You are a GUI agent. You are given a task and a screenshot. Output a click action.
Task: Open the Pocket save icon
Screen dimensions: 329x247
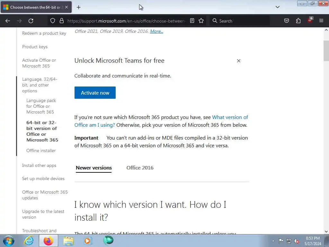coord(287,21)
